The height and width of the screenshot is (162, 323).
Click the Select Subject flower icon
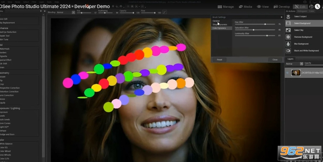click(288, 17)
